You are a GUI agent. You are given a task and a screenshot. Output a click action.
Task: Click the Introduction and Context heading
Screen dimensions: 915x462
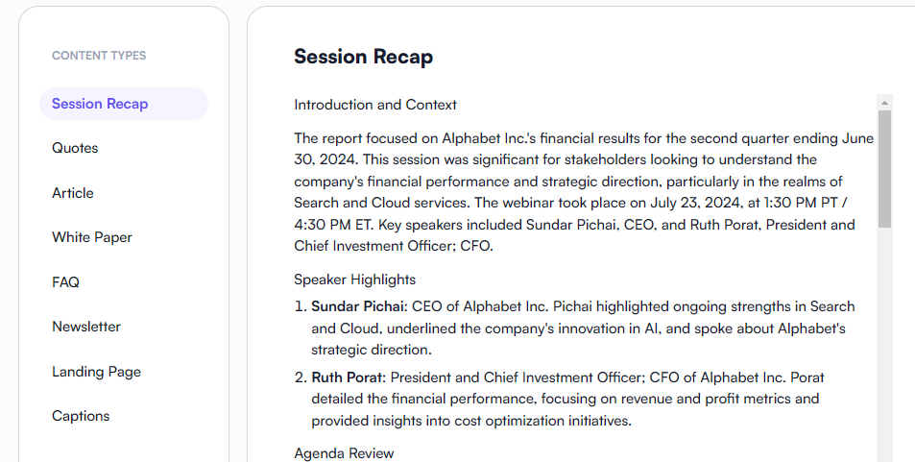[x=375, y=105]
